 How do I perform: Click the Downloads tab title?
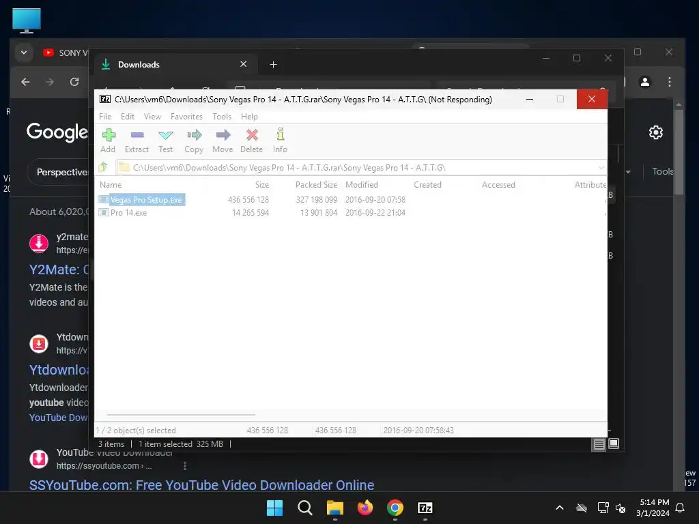(x=139, y=65)
